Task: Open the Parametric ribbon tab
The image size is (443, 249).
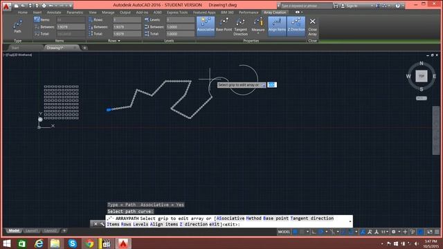Action: click(75, 12)
